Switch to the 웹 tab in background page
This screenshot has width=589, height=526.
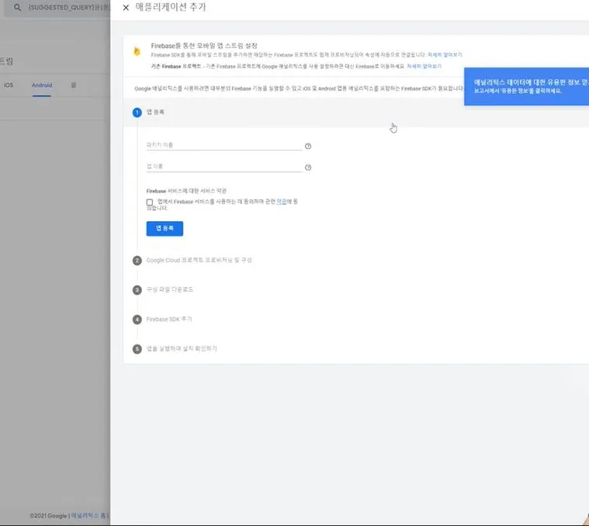click(73, 85)
